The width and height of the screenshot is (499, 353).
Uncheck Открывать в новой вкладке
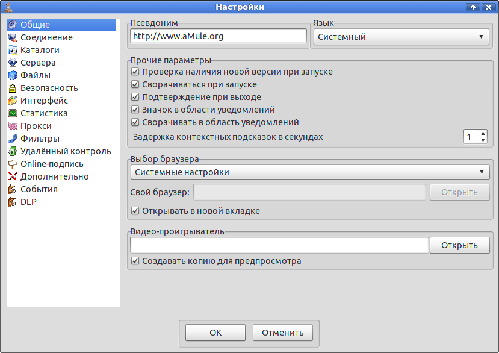coord(135,211)
